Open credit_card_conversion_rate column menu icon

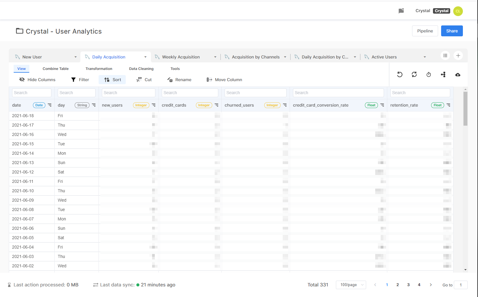pyautogui.click(x=382, y=105)
